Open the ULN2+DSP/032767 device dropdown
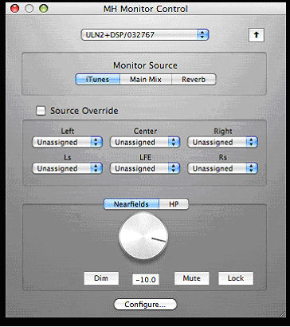The height and width of the screenshot is (327, 290). pyautogui.click(x=145, y=35)
